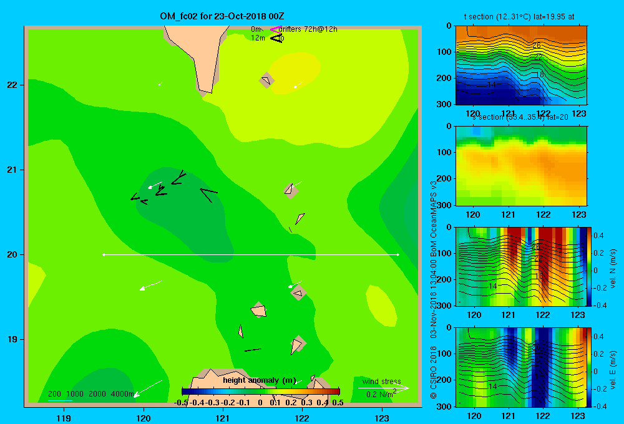Click the vel. E vertical colorbar
This screenshot has width=624, height=424.
point(590,367)
